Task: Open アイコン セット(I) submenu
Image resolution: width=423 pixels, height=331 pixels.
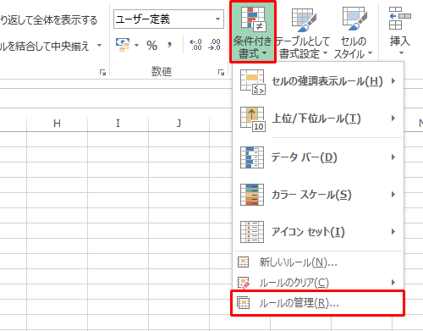Action: pyautogui.click(x=318, y=232)
